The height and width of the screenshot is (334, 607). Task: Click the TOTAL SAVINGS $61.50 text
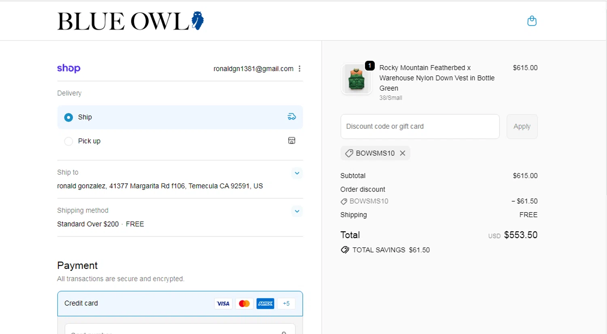point(391,250)
